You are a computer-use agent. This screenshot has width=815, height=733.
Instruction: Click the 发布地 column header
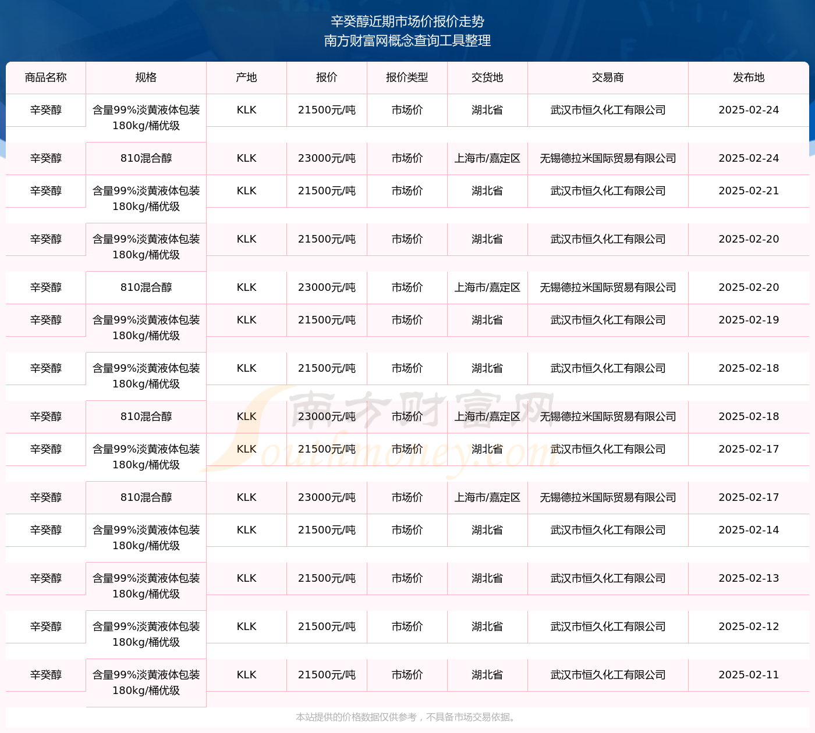pyautogui.click(x=749, y=77)
